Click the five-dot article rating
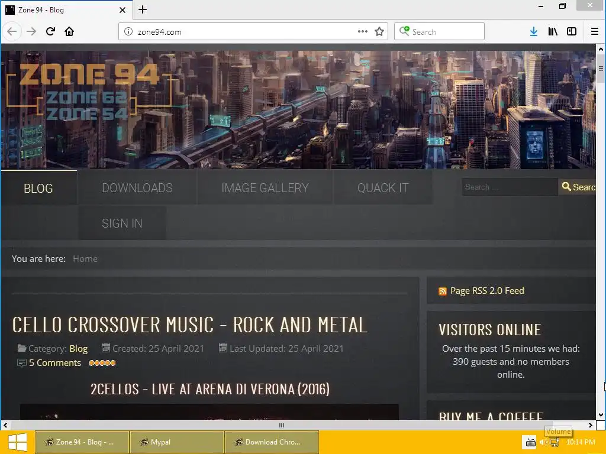 102,363
